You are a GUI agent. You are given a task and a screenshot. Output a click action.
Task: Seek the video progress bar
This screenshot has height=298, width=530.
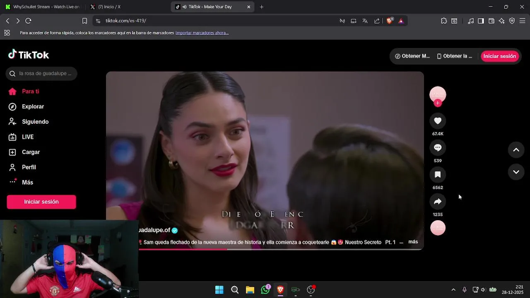(x=281, y=249)
